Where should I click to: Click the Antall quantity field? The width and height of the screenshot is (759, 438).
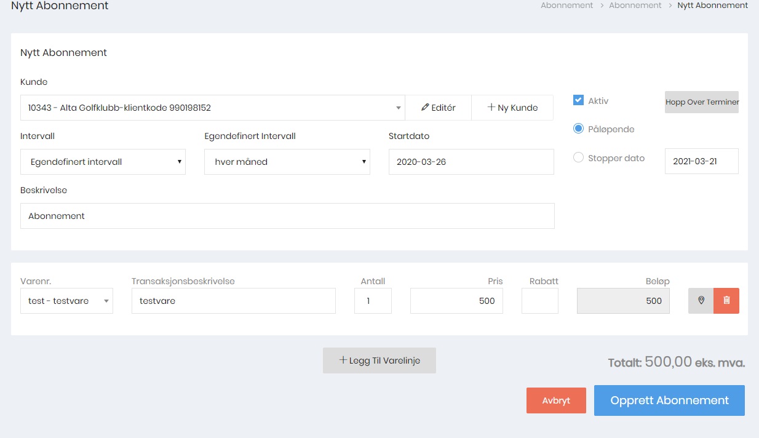pyautogui.click(x=373, y=301)
